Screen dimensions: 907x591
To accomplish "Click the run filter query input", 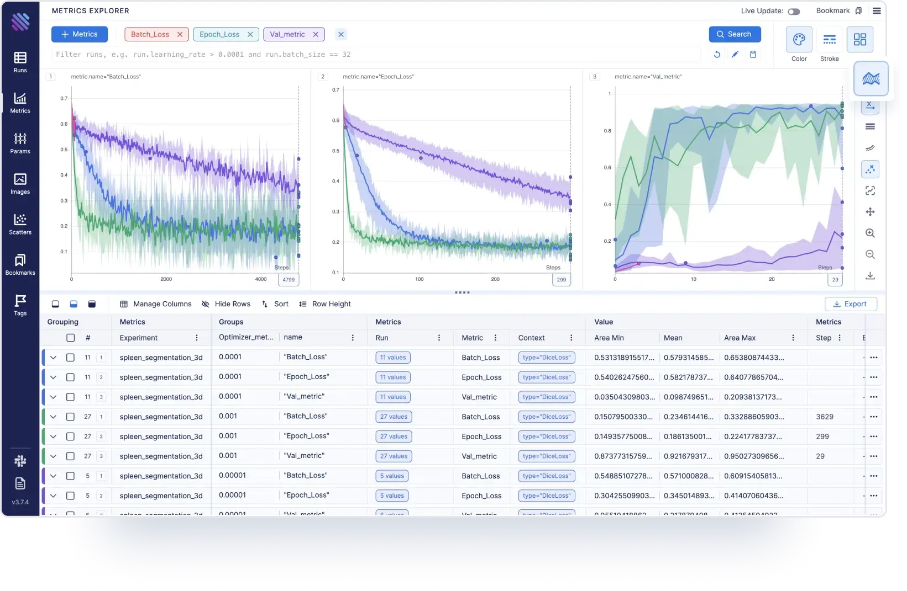I will [376, 55].
